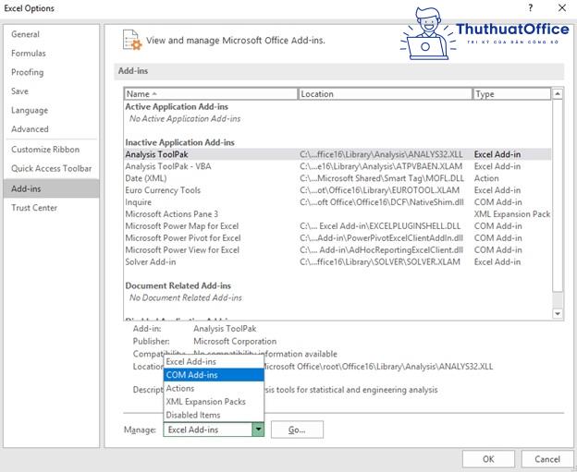This screenshot has width=577, height=472.
Task: Choose Excel Add-ins from Manage list
Action: [214, 362]
